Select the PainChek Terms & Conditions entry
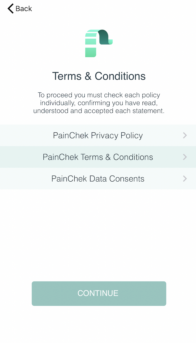Image resolution: width=196 pixels, height=343 pixels. point(98,157)
